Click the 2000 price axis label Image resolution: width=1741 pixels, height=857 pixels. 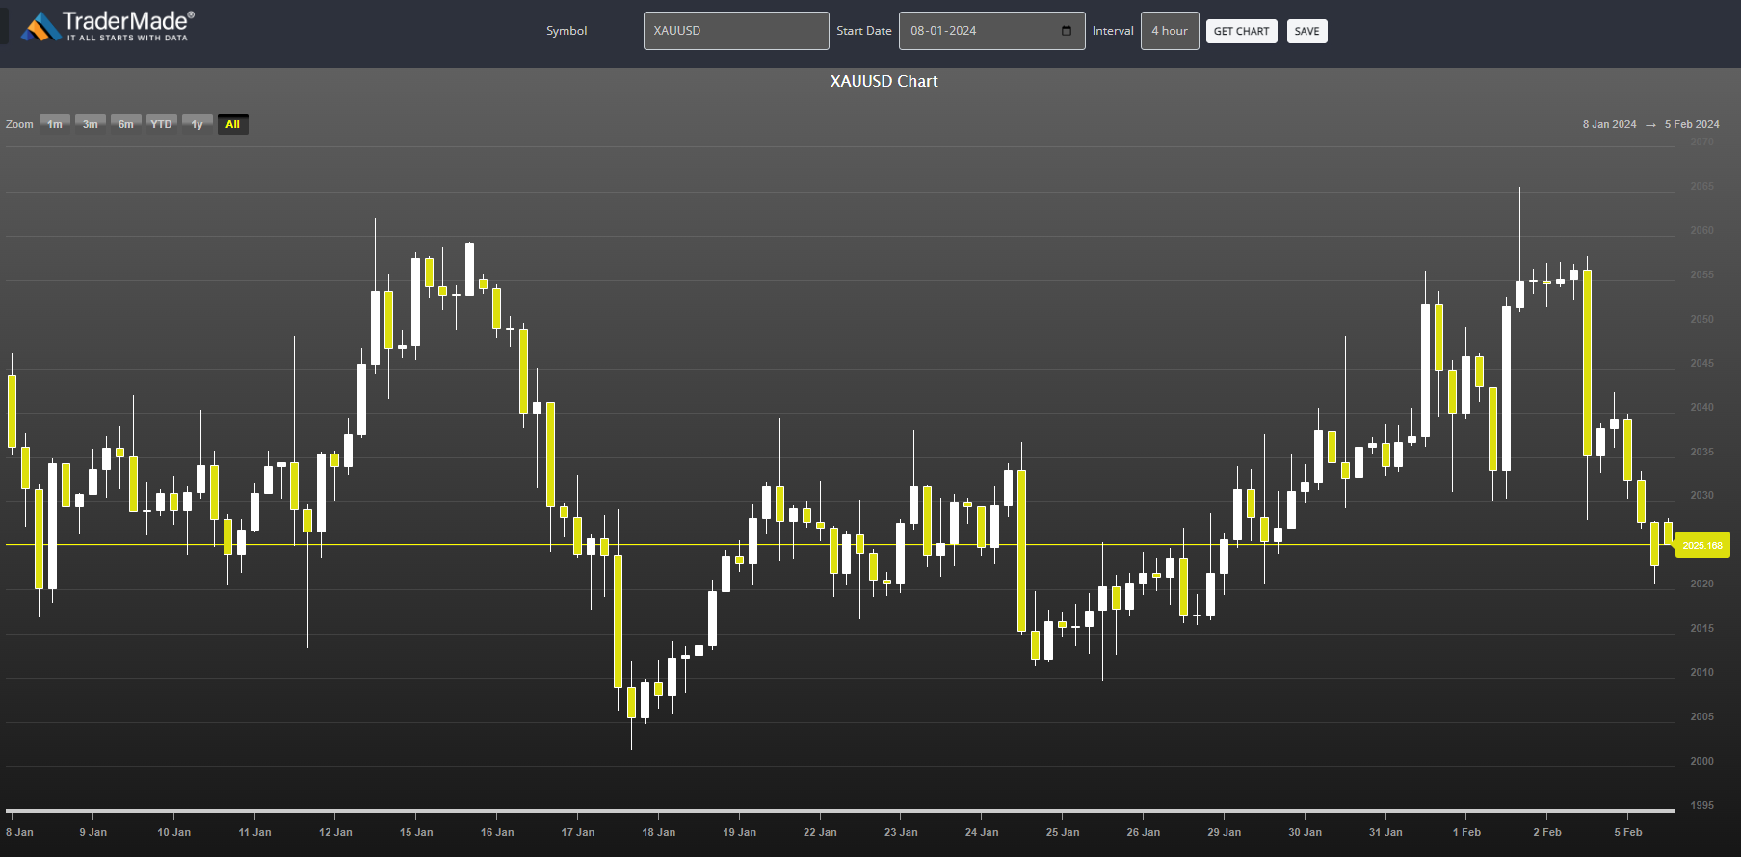[x=1702, y=761]
